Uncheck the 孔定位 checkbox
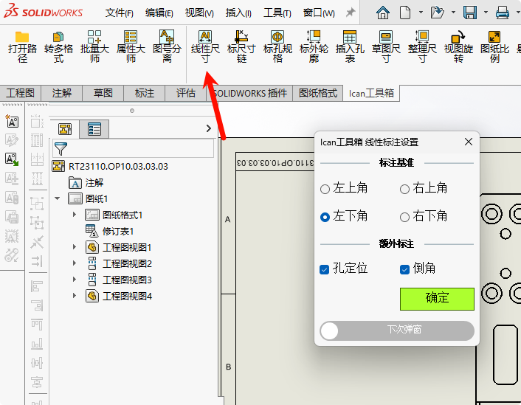This screenshot has height=405, width=521. tap(325, 269)
